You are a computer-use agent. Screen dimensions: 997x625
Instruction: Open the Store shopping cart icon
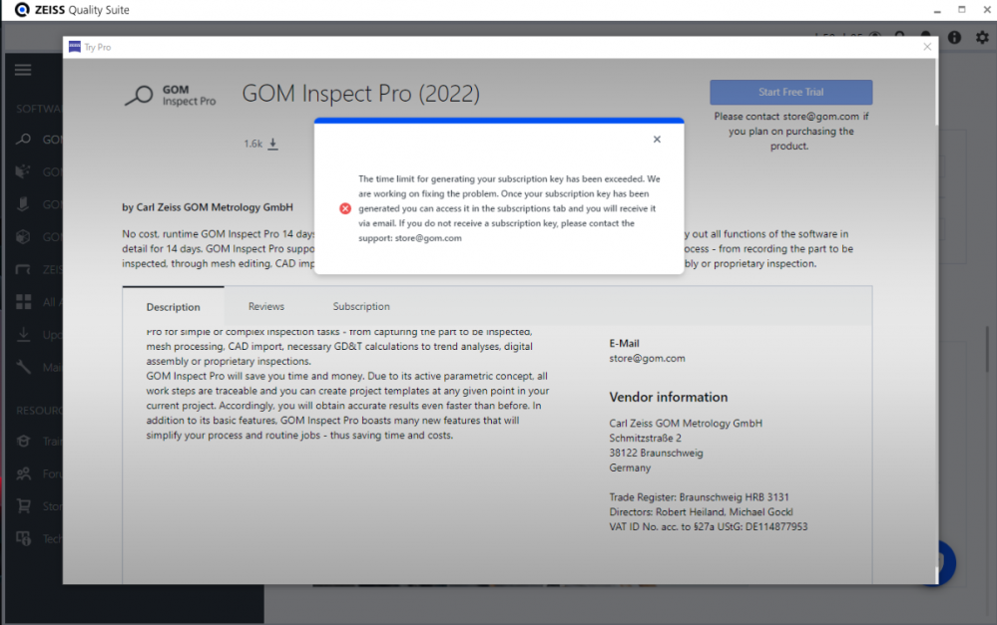(x=24, y=505)
